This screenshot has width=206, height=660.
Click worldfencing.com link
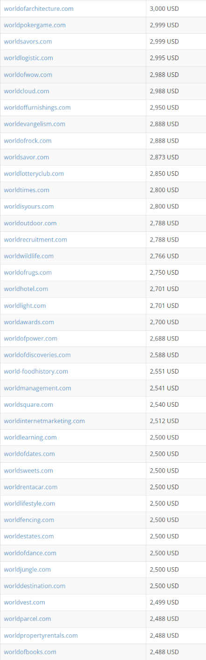(29, 520)
